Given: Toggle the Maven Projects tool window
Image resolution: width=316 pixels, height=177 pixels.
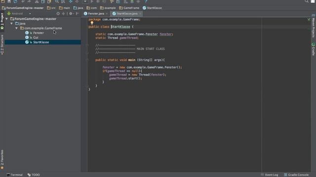Looking at the screenshot, I should tap(314, 26).
